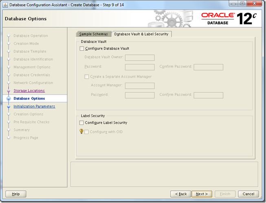266x203 pixels.
Task: Click the lightbulb hint icon beside Configure with OID
Action: (81, 131)
